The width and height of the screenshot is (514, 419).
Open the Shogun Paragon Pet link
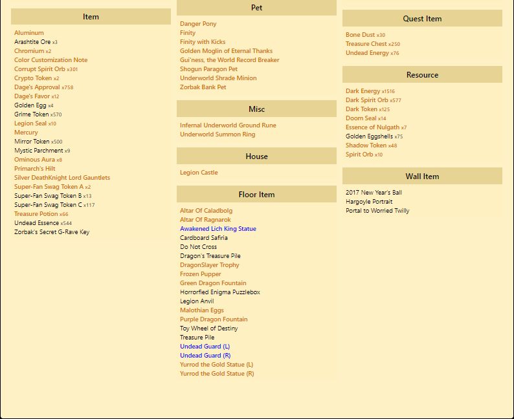pos(208,69)
